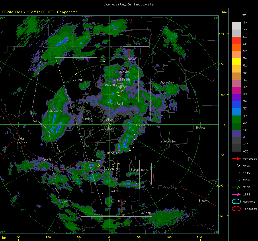
Task: Click the dBZ legend heading
Action: (x=243, y=15)
